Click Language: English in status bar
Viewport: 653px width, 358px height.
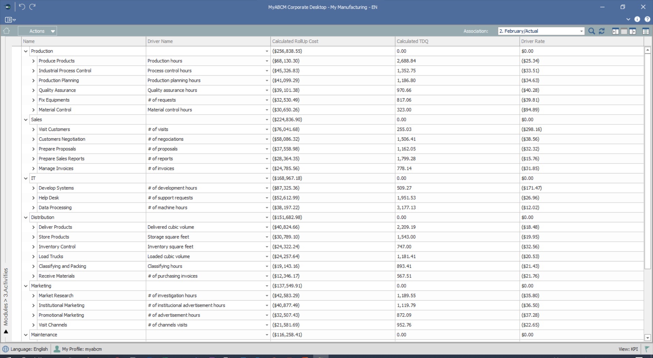(26, 349)
